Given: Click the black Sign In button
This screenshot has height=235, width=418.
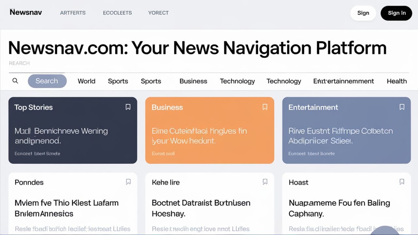Looking at the screenshot, I should pyautogui.click(x=396, y=13).
